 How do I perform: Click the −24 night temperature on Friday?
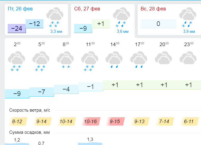(17, 28)
